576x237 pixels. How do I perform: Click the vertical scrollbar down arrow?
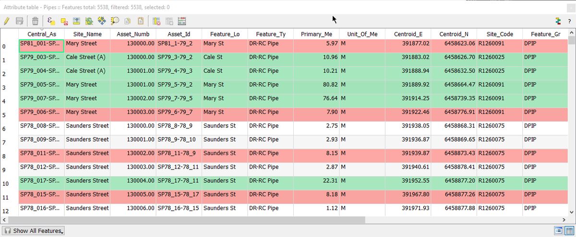(571, 212)
